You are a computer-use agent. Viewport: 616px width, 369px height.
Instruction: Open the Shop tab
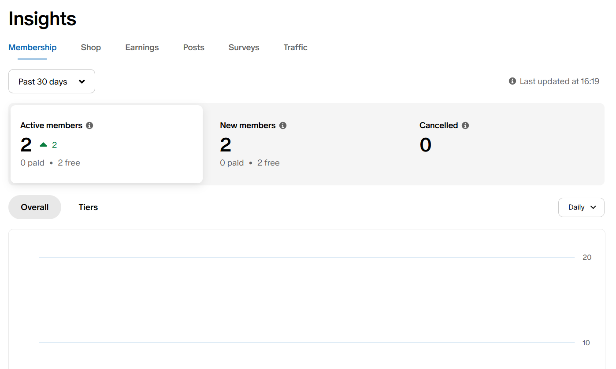(91, 48)
